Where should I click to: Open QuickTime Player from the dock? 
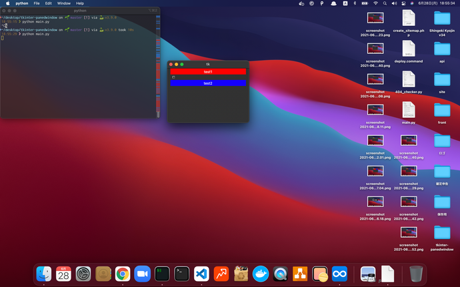click(280, 274)
